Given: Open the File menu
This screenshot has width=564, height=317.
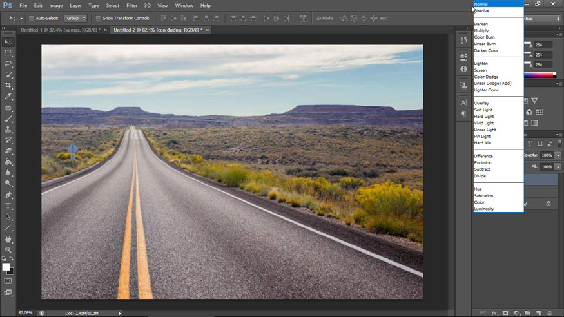Looking at the screenshot, I should tap(23, 6).
